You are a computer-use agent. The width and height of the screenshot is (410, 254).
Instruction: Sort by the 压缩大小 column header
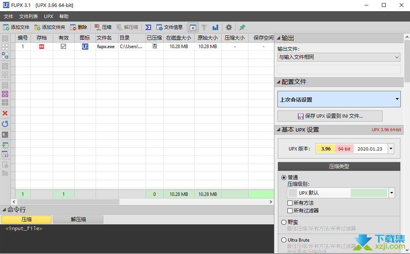(x=235, y=38)
